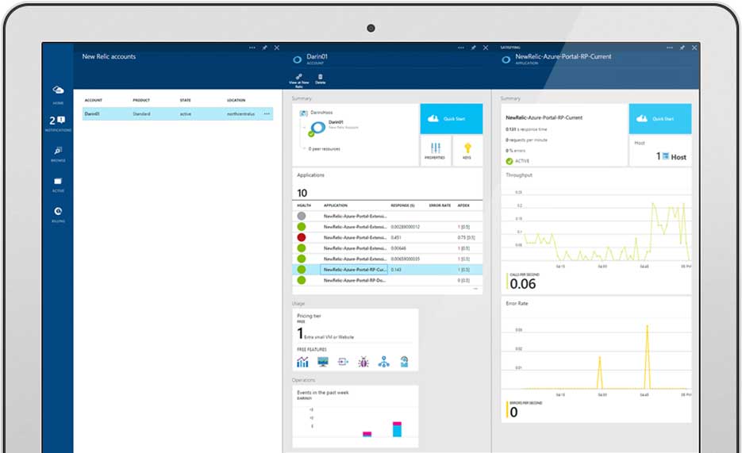Select application row with response 0.451
The image size is (742, 453).
[387, 237]
